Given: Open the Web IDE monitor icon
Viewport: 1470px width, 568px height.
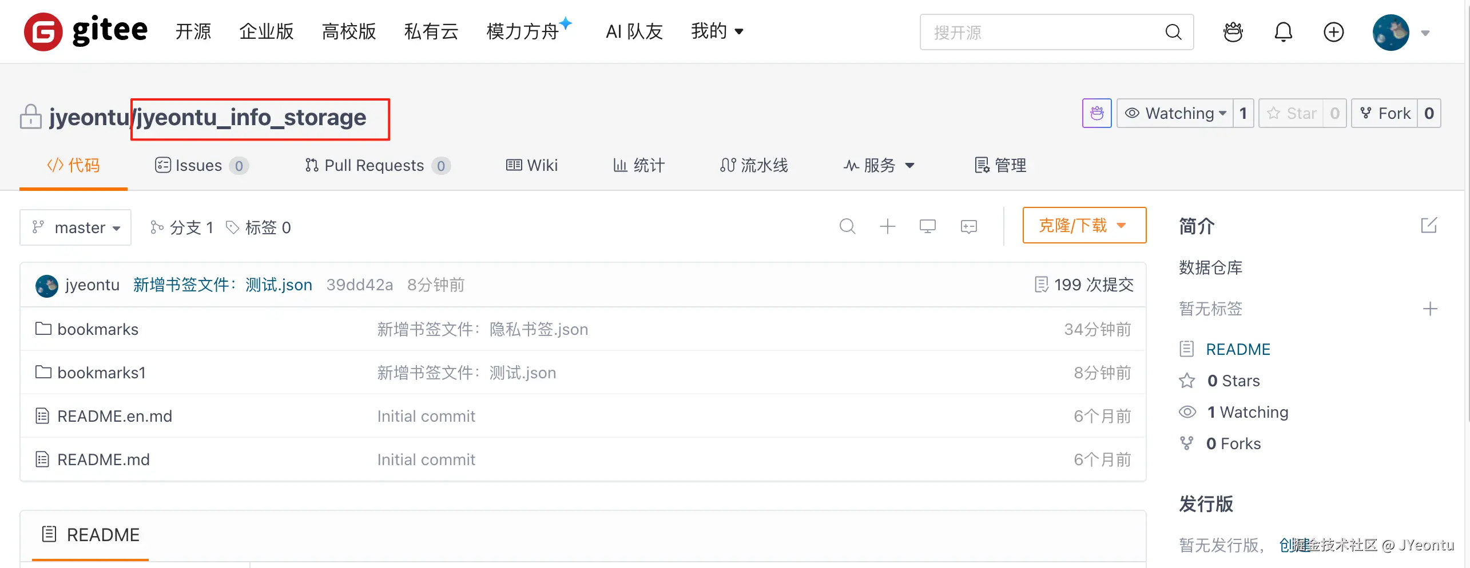Looking at the screenshot, I should point(928,226).
